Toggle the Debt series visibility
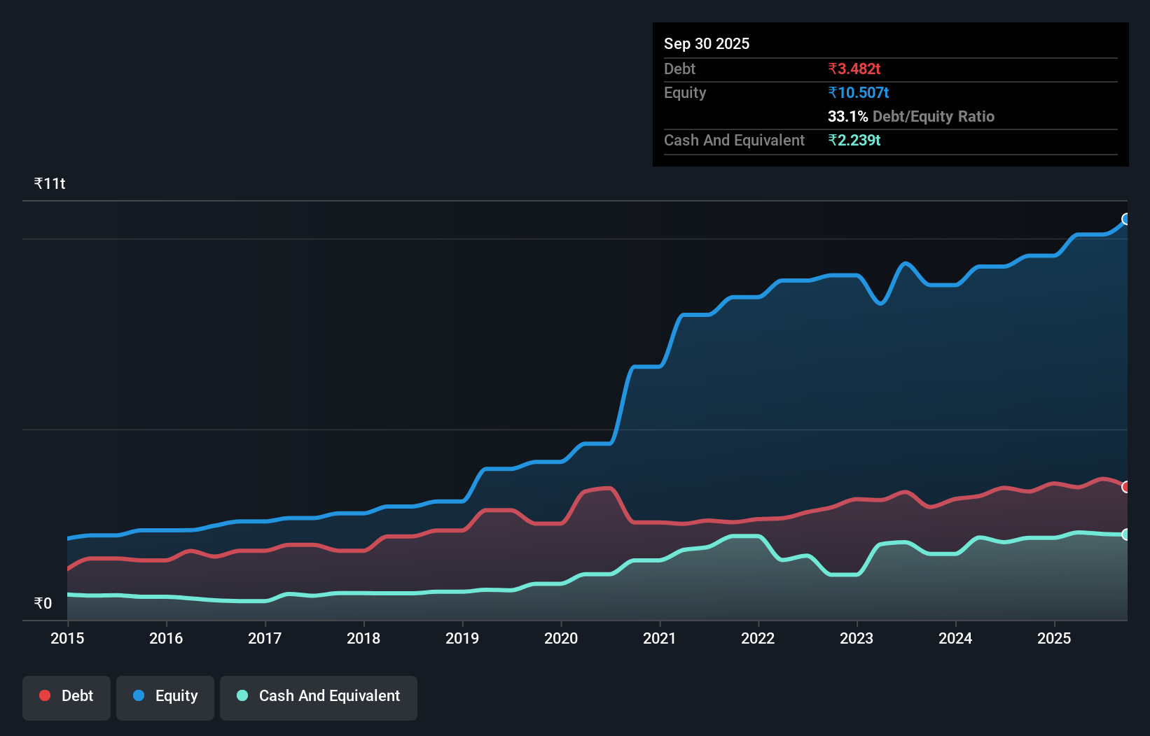The image size is (1150, 736). [x=66, y=697]
